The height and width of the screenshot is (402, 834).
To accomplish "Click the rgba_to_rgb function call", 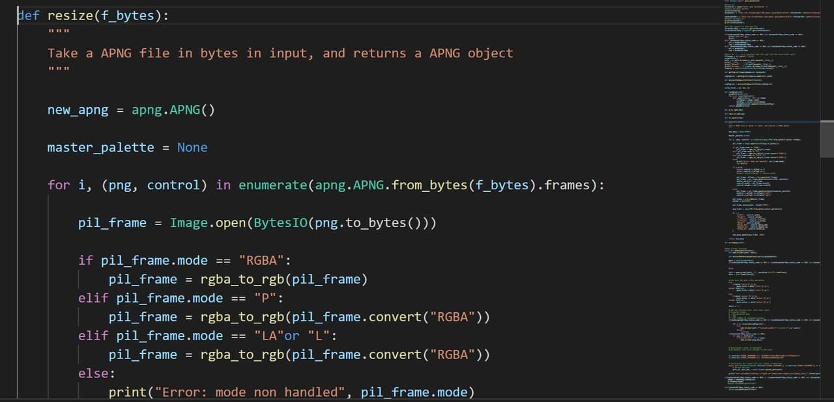I will [238, 279].
